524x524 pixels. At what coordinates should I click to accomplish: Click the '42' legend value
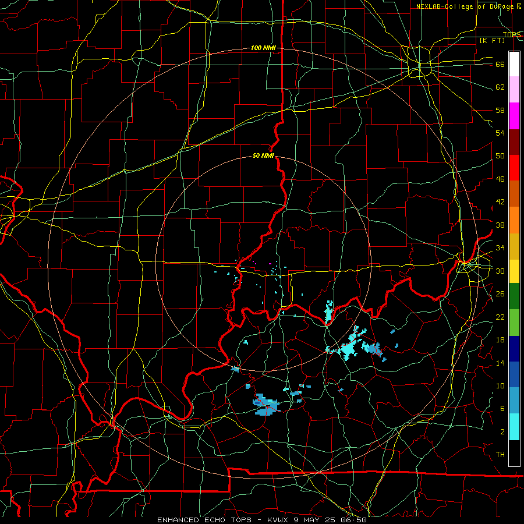(x=500, y=202)
